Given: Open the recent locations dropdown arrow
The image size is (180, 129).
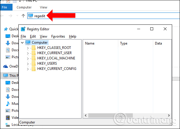Looking at the screenshot, I should [17, 16].
